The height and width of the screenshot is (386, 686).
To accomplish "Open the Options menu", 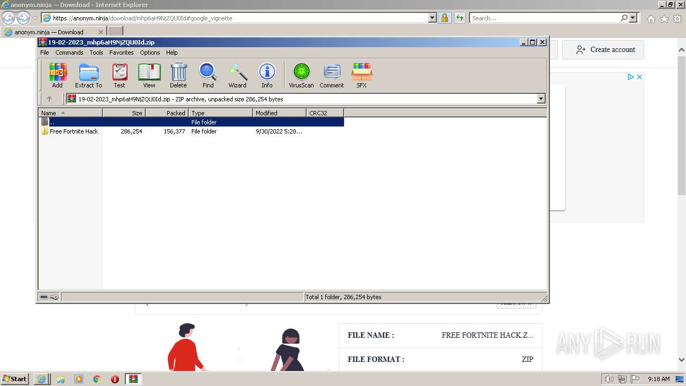I will 150,53.
